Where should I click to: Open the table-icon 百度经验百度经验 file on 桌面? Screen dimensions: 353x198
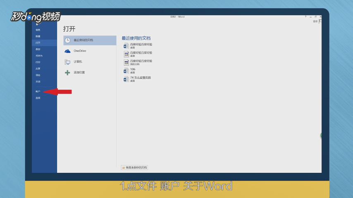pyautogui.click(x=138, y=54)
